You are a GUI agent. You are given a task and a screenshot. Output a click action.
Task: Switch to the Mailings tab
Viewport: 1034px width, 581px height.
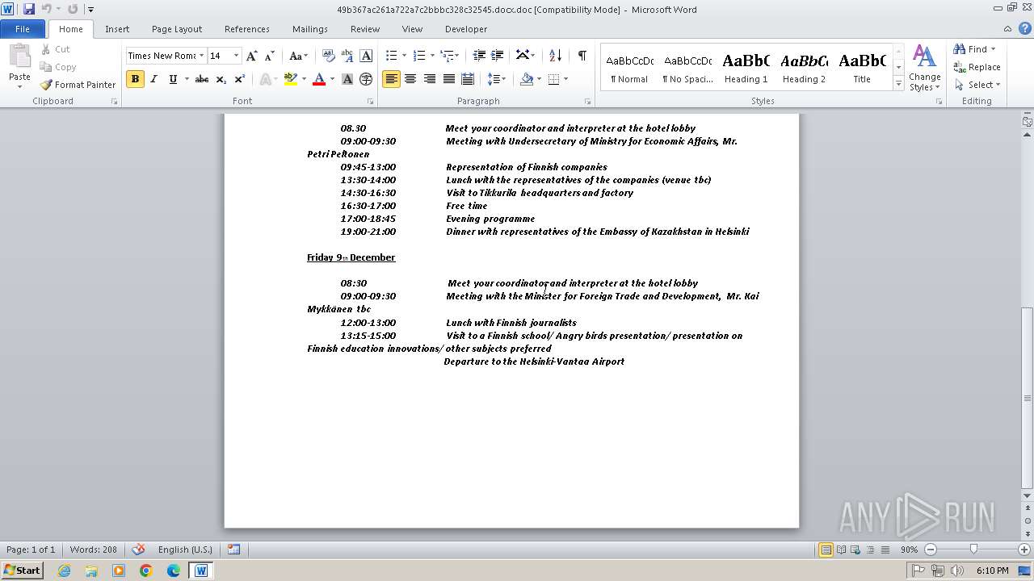point(310,29)
